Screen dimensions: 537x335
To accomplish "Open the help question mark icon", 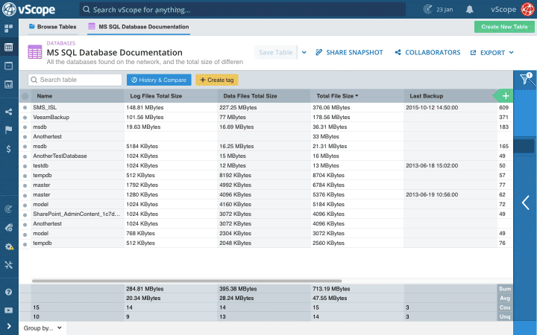I will point(8,292).
